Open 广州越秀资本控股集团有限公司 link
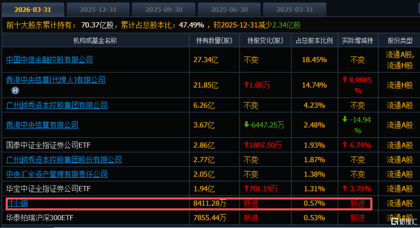 (x=56, y=105)
